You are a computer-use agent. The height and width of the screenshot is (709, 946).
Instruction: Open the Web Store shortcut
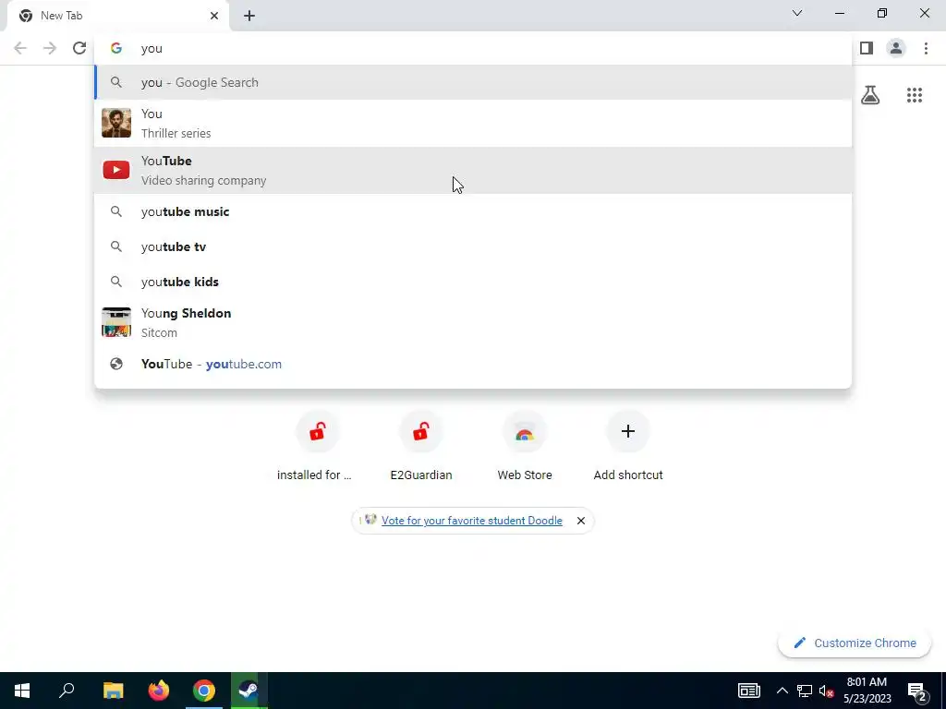pos(525,447)
